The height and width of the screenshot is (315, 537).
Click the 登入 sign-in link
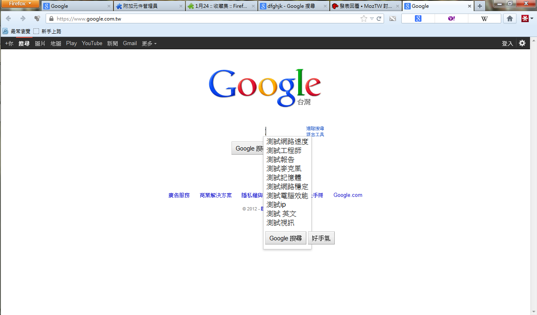507,43
